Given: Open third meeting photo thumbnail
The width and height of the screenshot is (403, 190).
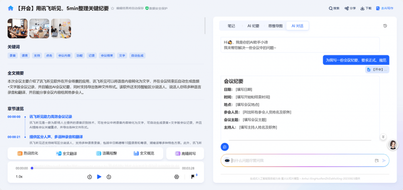Looking at the screenshot, I should (x=61, y=29).
